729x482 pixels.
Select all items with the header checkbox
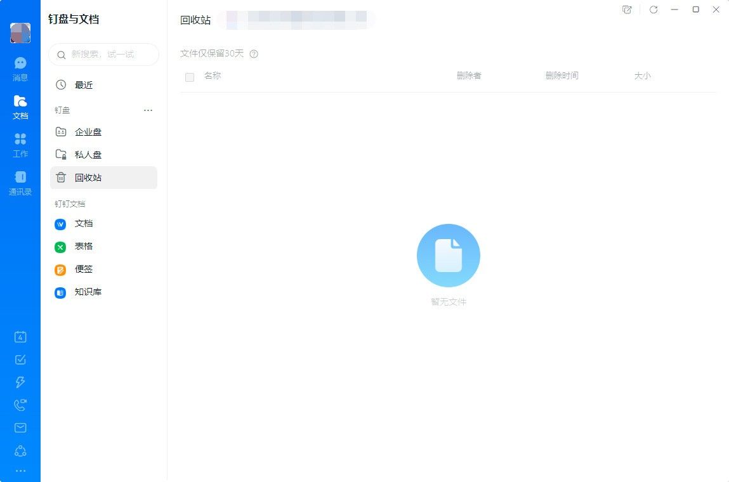click(188, 76)
